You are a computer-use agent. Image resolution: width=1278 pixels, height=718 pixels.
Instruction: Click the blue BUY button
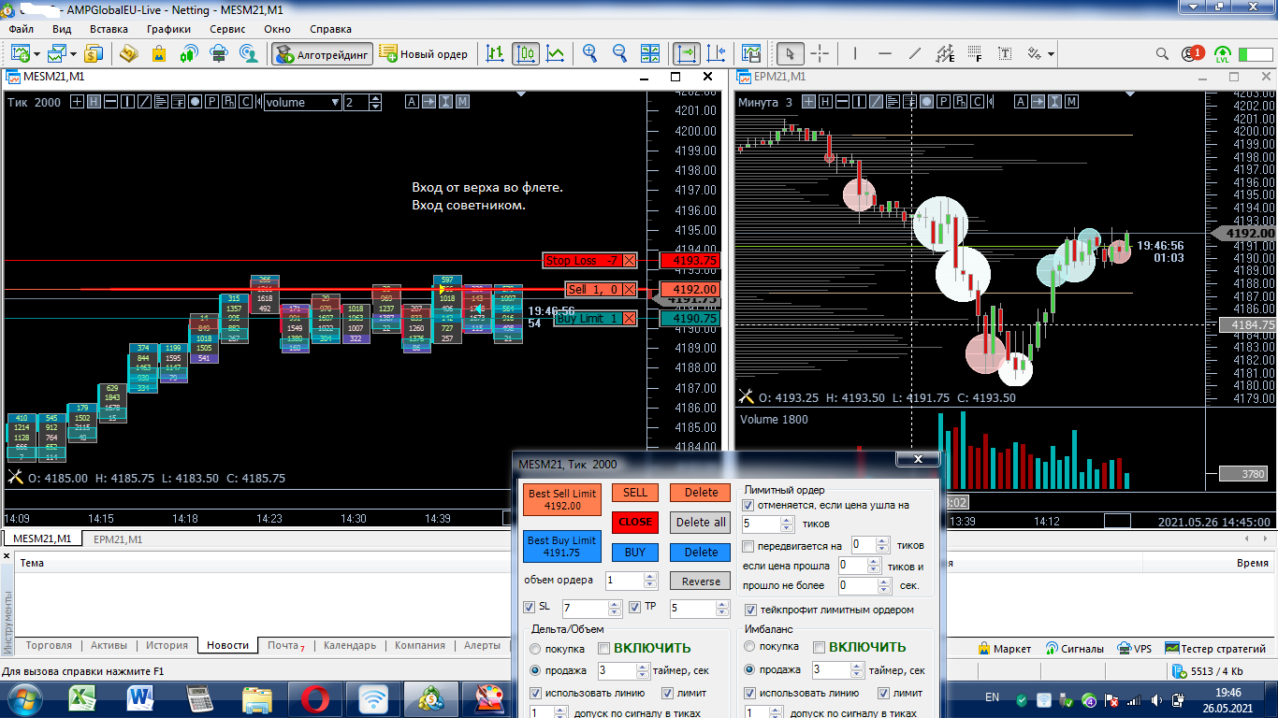click(635, 553)
